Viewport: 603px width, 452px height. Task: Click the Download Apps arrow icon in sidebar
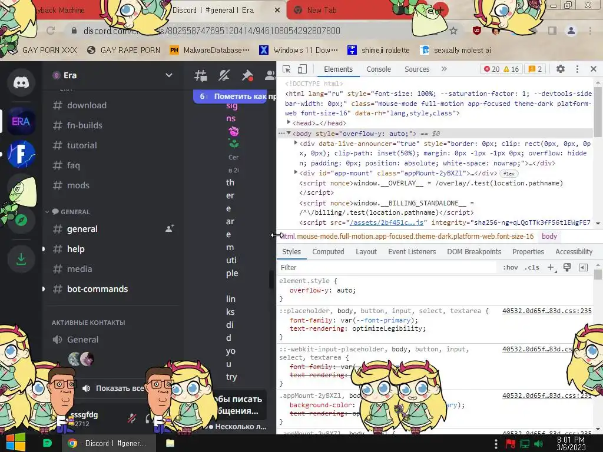tap(21, 259)
